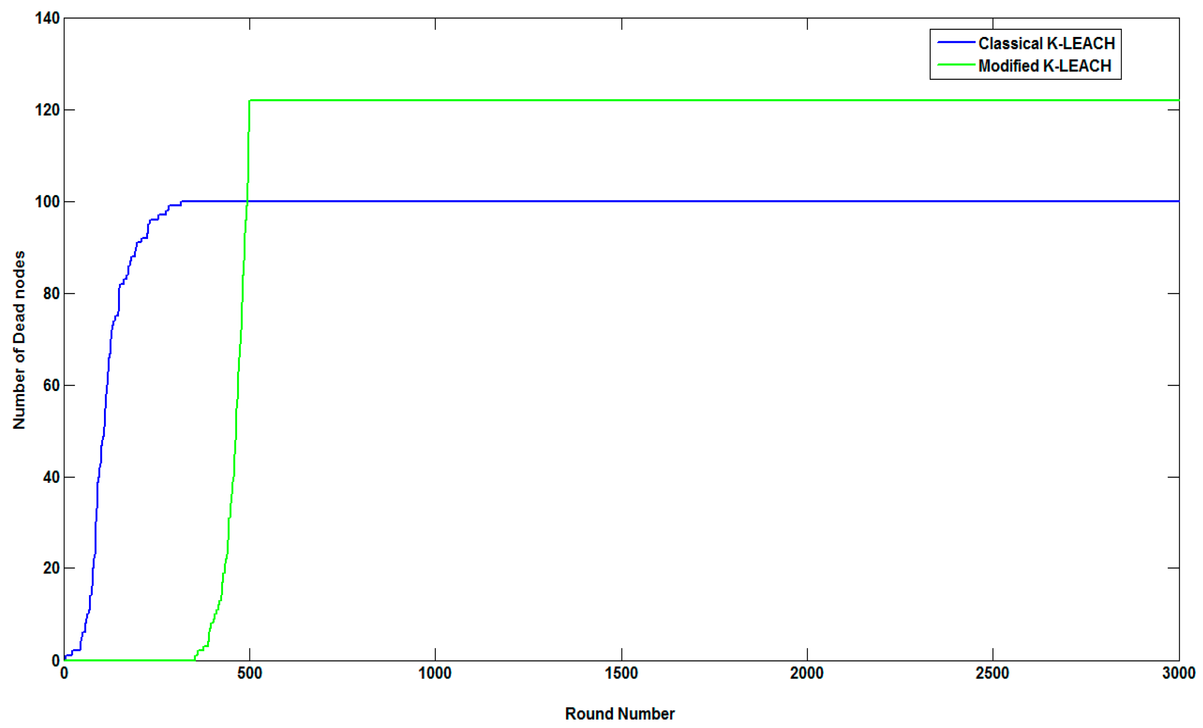Click the 100 tick label on y-axis
This screenshot has width=1203, height=728.
(x=47, y=202)
